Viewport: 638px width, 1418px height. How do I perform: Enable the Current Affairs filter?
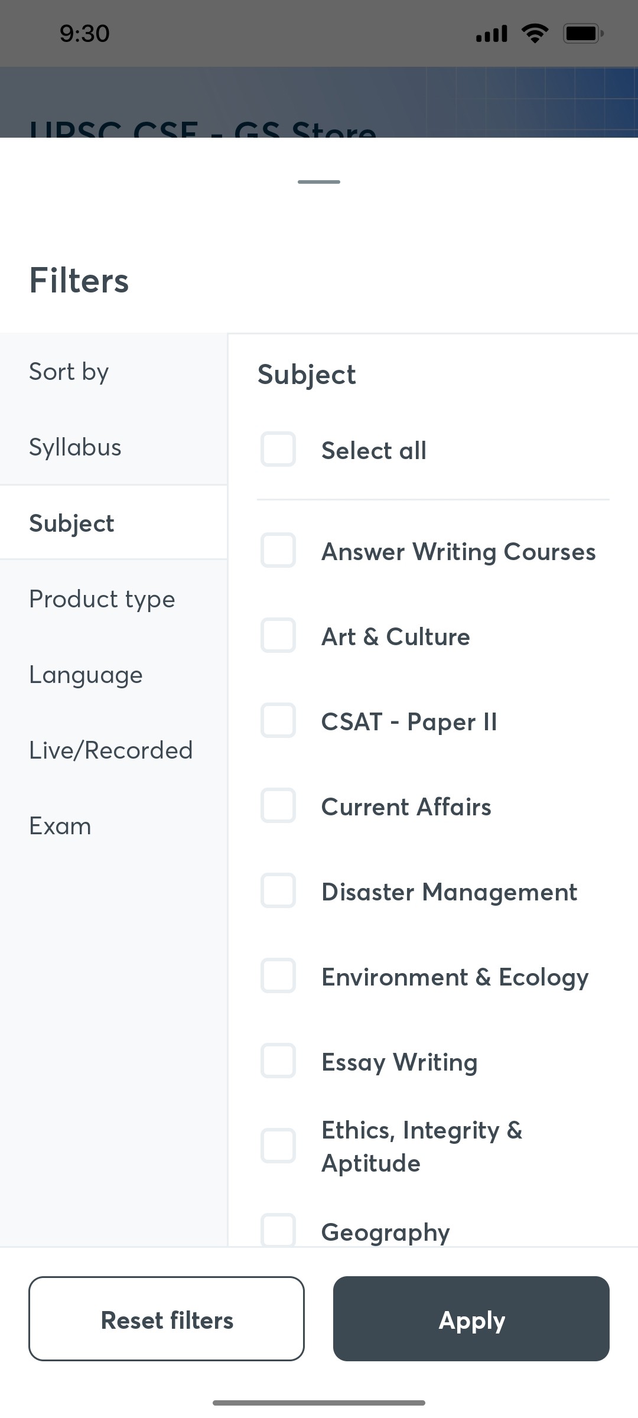278,806
